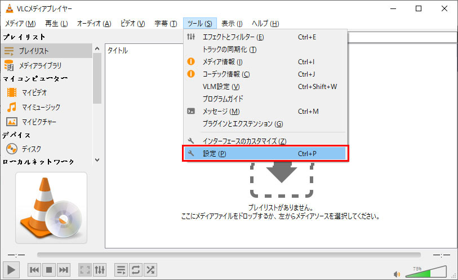Skip to the next media track
Image resolution: width=458 pixels, height=280 pixels.
(x=64, y=270)
